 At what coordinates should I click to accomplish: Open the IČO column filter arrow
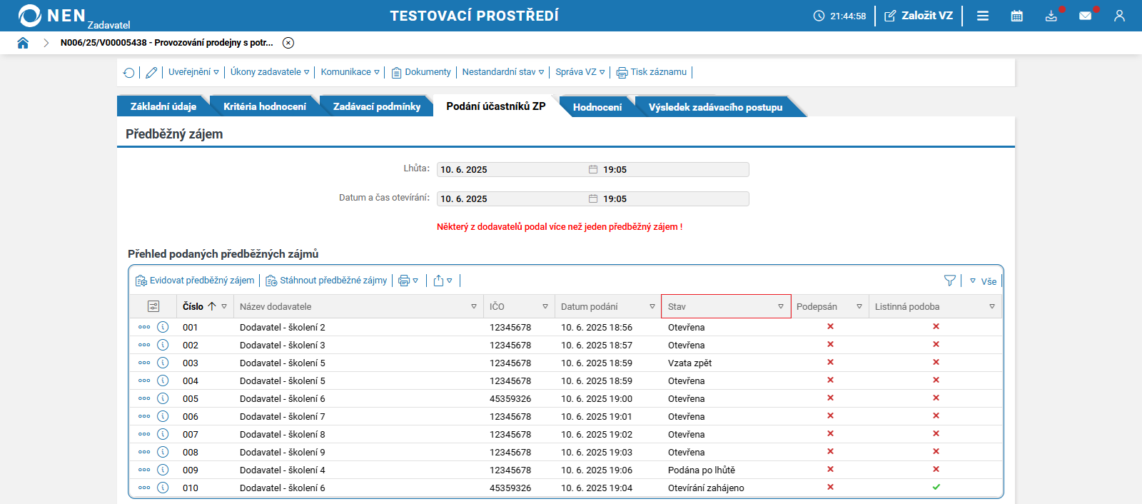(545, 306)
